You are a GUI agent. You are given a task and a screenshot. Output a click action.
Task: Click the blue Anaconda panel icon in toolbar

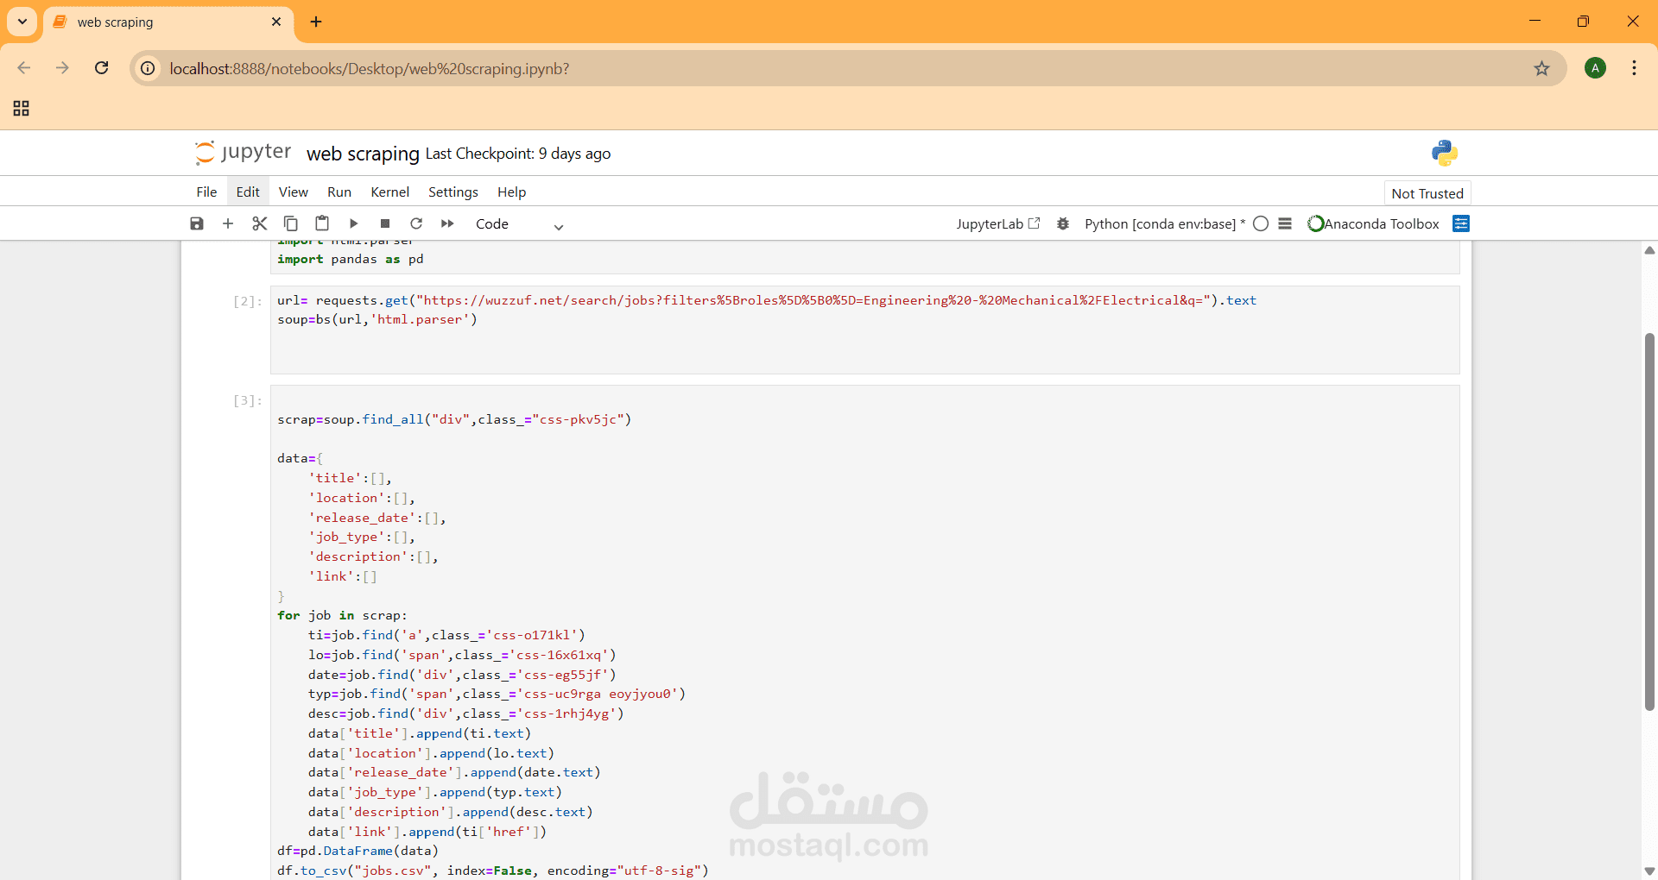1461,223
